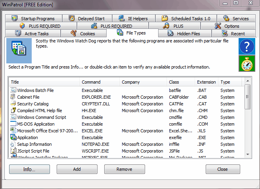Click the Active Tasks tab icon

pos(18,33)
